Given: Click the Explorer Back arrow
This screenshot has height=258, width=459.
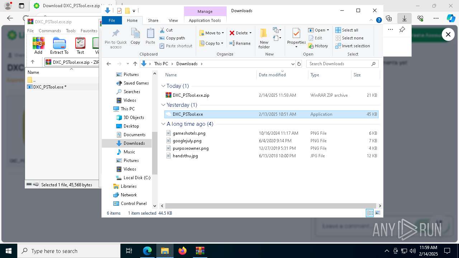Looking at the screenshot, I should [109, 64].
